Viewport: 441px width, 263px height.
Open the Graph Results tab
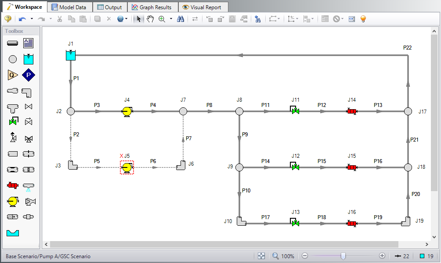point(152,7)
